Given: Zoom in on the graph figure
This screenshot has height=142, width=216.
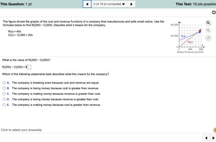Looking at the screenshot, I should tap(208, 23).
